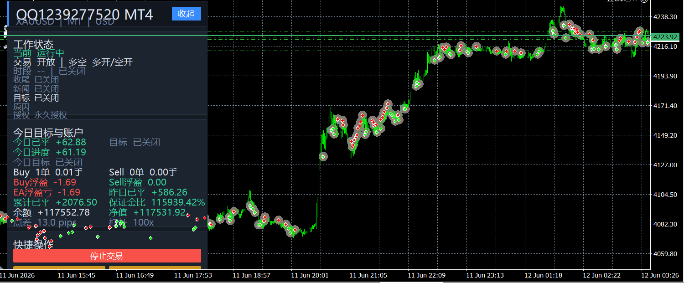Click the 永久授权 authorization text
Viewport: 684px width, 283px height.
pos(51,115)
